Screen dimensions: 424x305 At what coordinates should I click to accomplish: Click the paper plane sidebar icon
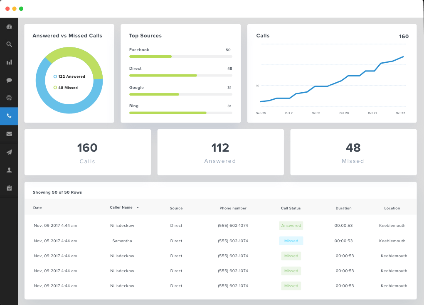click(x=9, y=152)
